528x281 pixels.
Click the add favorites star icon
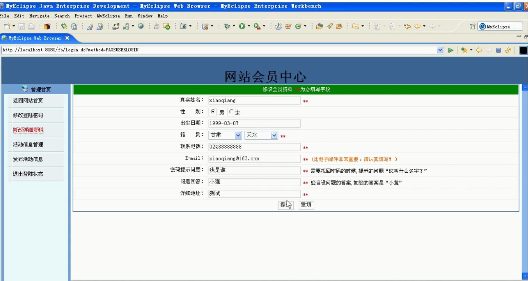tap(464, 50)
